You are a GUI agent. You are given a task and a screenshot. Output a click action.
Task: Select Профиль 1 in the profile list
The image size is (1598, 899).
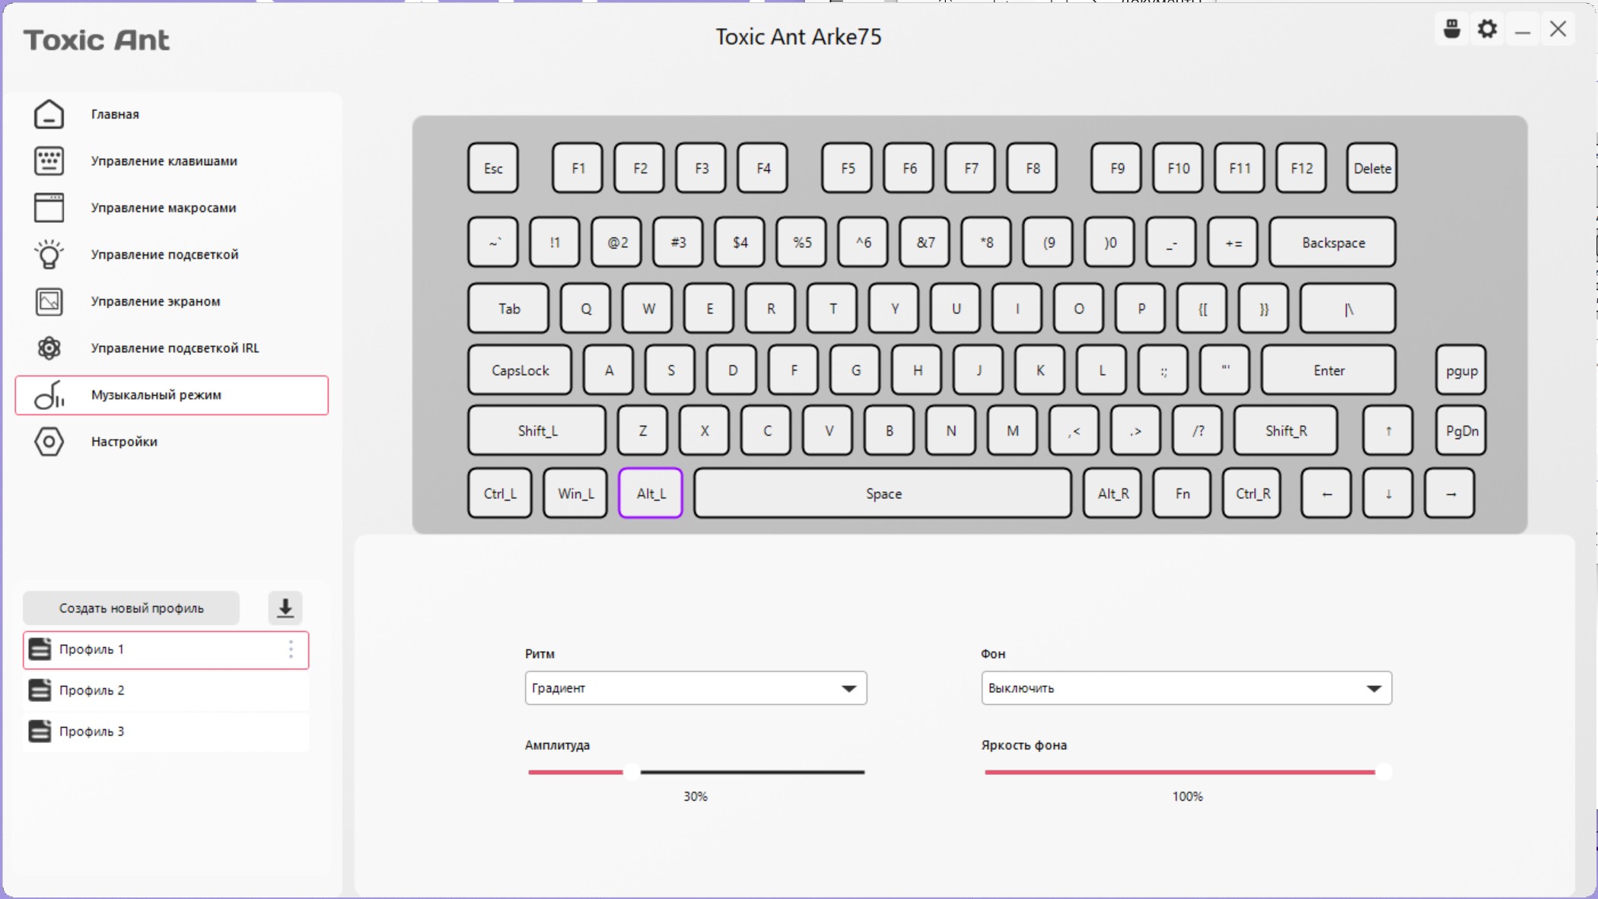166,650
